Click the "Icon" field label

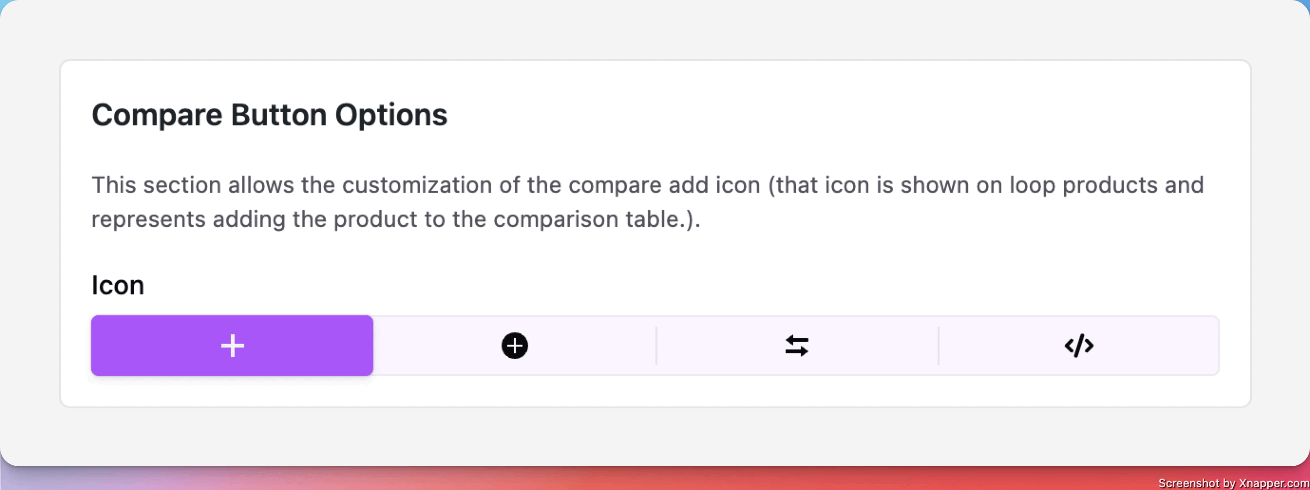click(118, 285)
